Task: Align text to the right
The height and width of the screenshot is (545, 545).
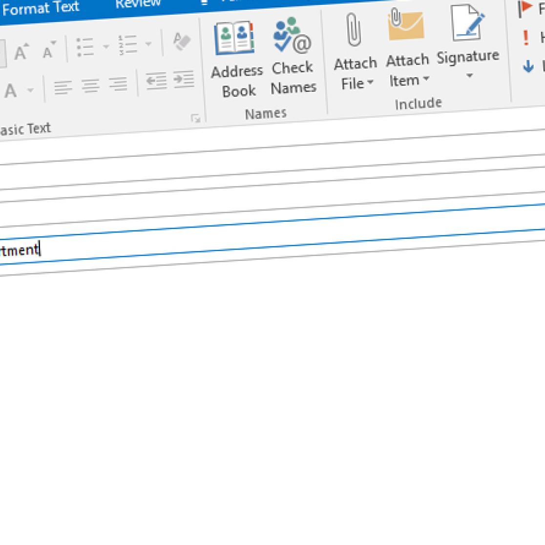Action: [x=118, y=84]
